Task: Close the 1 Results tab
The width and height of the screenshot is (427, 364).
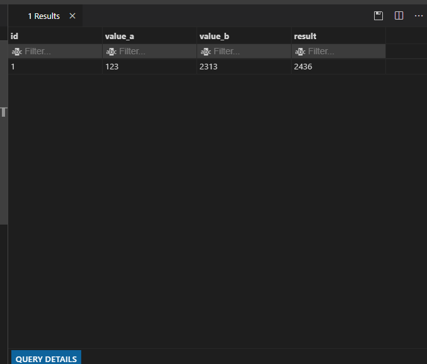Action: click(72, 16)
